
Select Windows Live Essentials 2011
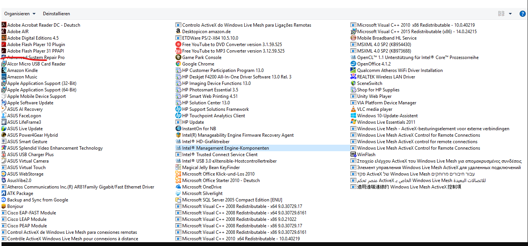(x=383, y=122)
